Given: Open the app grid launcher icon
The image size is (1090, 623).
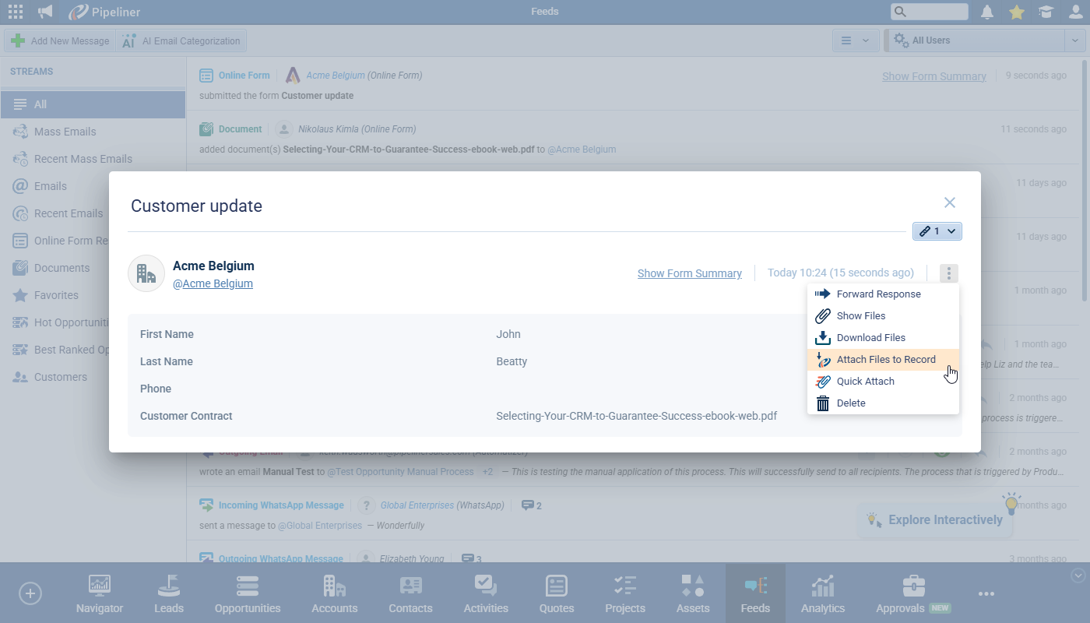Looking at the screenshot, I should [15, 12].
